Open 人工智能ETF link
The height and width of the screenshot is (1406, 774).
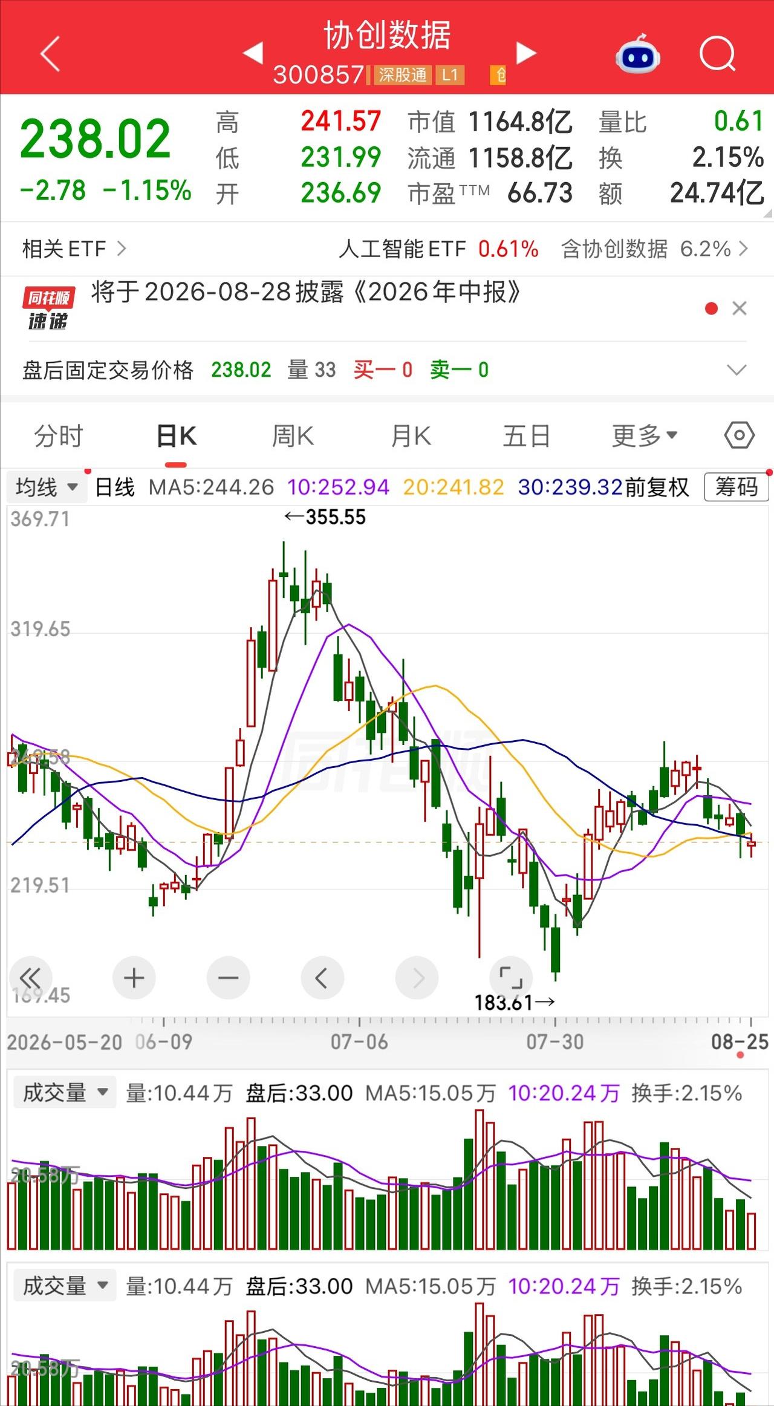click(438, 249)
